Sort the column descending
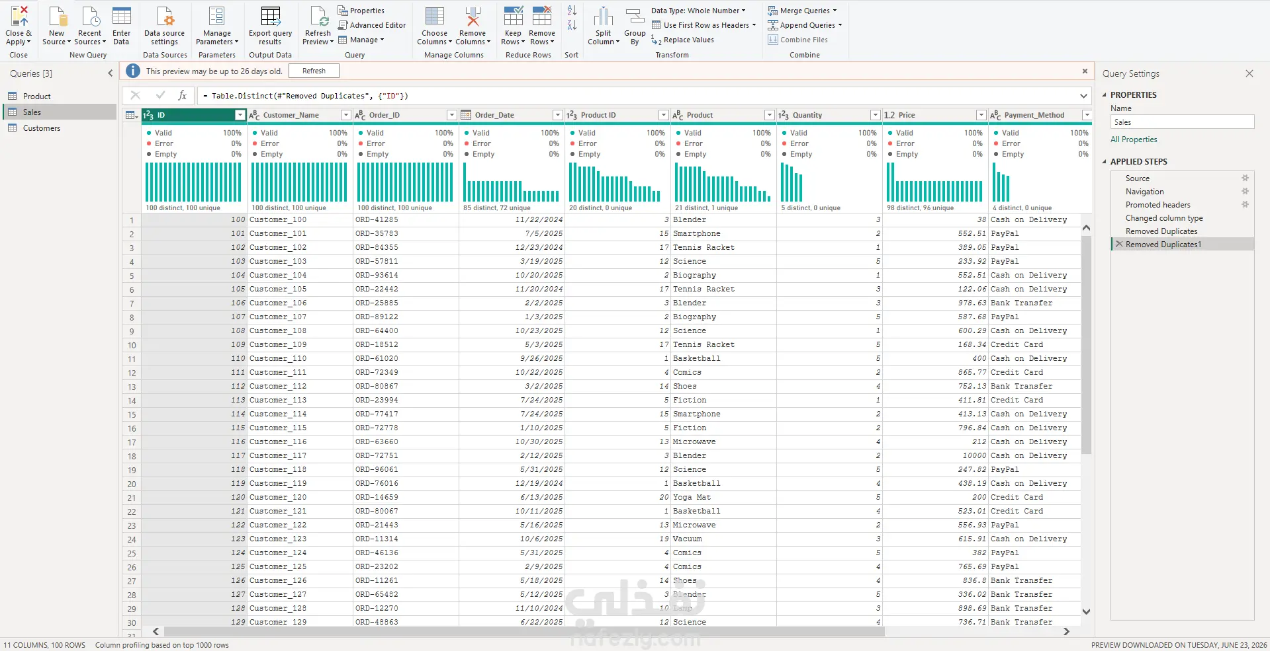This screenshot has height=651, width=1270. 572,25
